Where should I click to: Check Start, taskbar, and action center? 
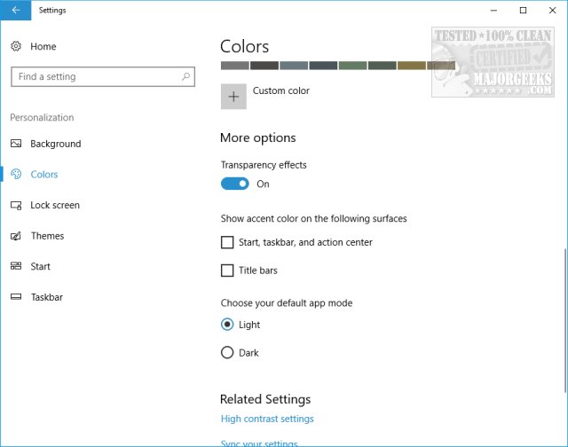coord(227,242)
